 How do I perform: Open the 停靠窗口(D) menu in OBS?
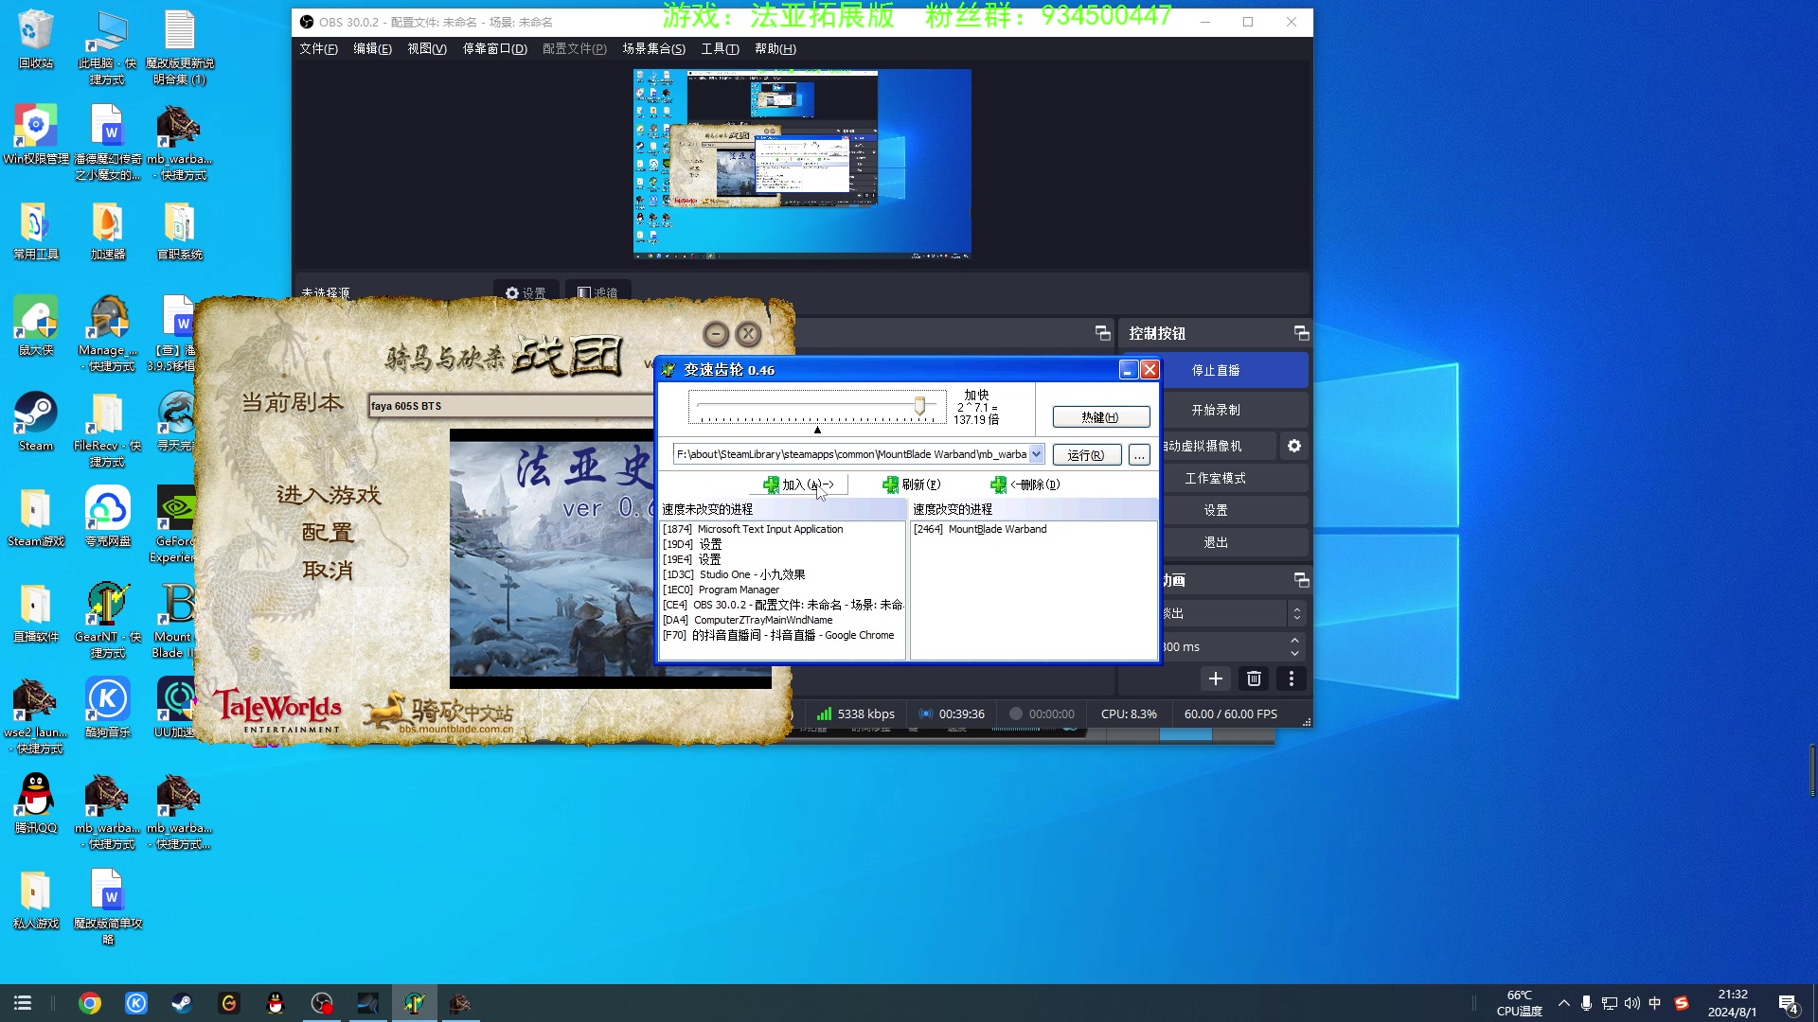click(494, 48)
